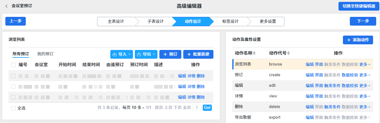This screenshot has height=123, width=380.
Task: Expand 更多 for the create action
Action: (x=365, y=75)
